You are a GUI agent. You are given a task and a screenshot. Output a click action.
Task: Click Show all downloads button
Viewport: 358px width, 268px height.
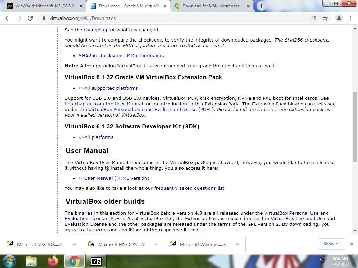click(331, 244)
